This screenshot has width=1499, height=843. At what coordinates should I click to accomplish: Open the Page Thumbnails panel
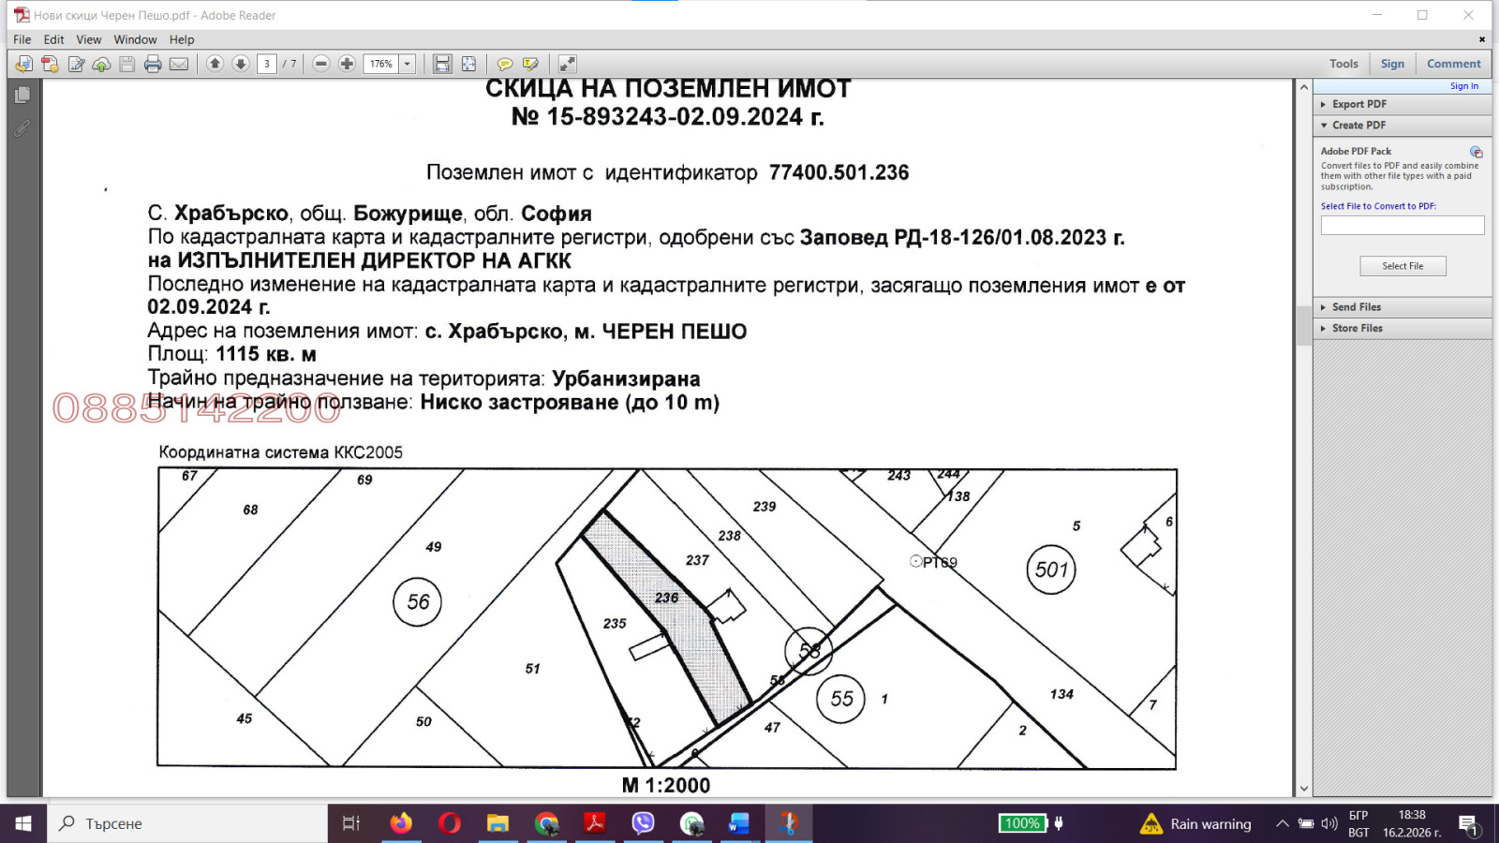(20, 93)
